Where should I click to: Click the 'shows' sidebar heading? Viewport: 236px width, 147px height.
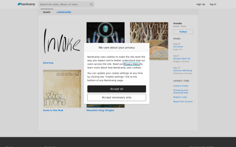pos(177,38)
